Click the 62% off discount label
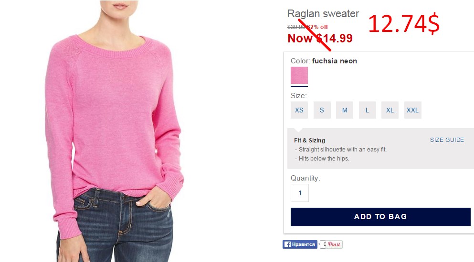The width and height of the screenshot is (474, 262). pos(317,27)
